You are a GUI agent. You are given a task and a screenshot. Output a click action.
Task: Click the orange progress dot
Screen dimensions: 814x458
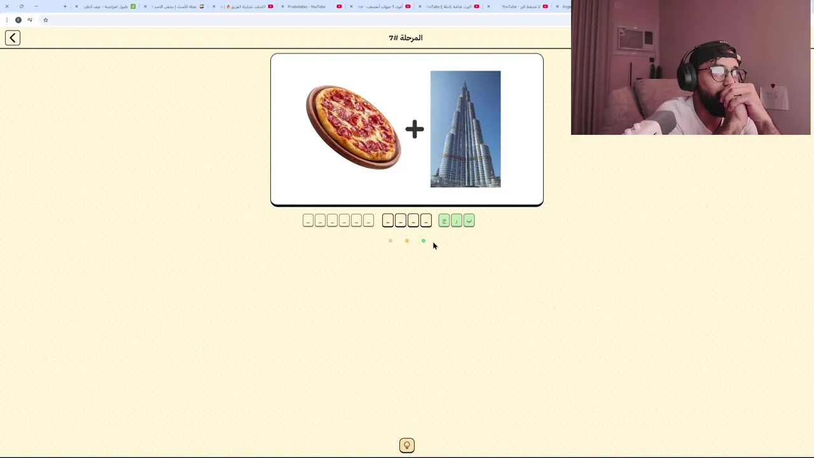(407, 241)
